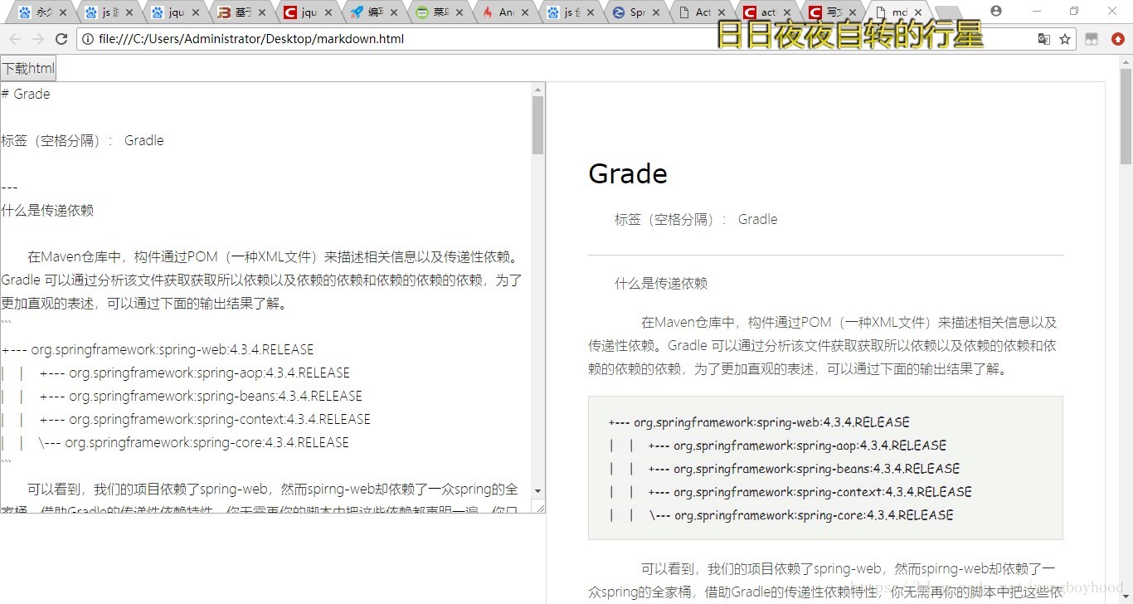Click the 'Grade' heading in preview
The width and height of the screenshot is (1133, 604).
pyautogui.click(x=628, y=173)
